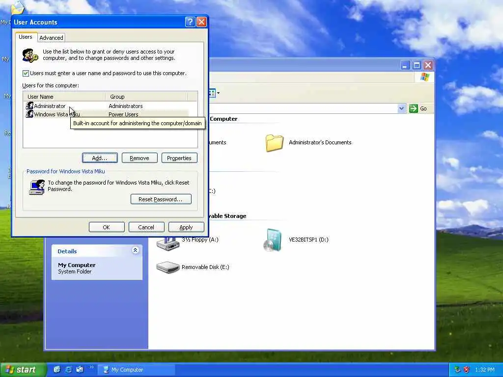
Task: Open the Views button dropdown arrow
Action: (219, 93)
